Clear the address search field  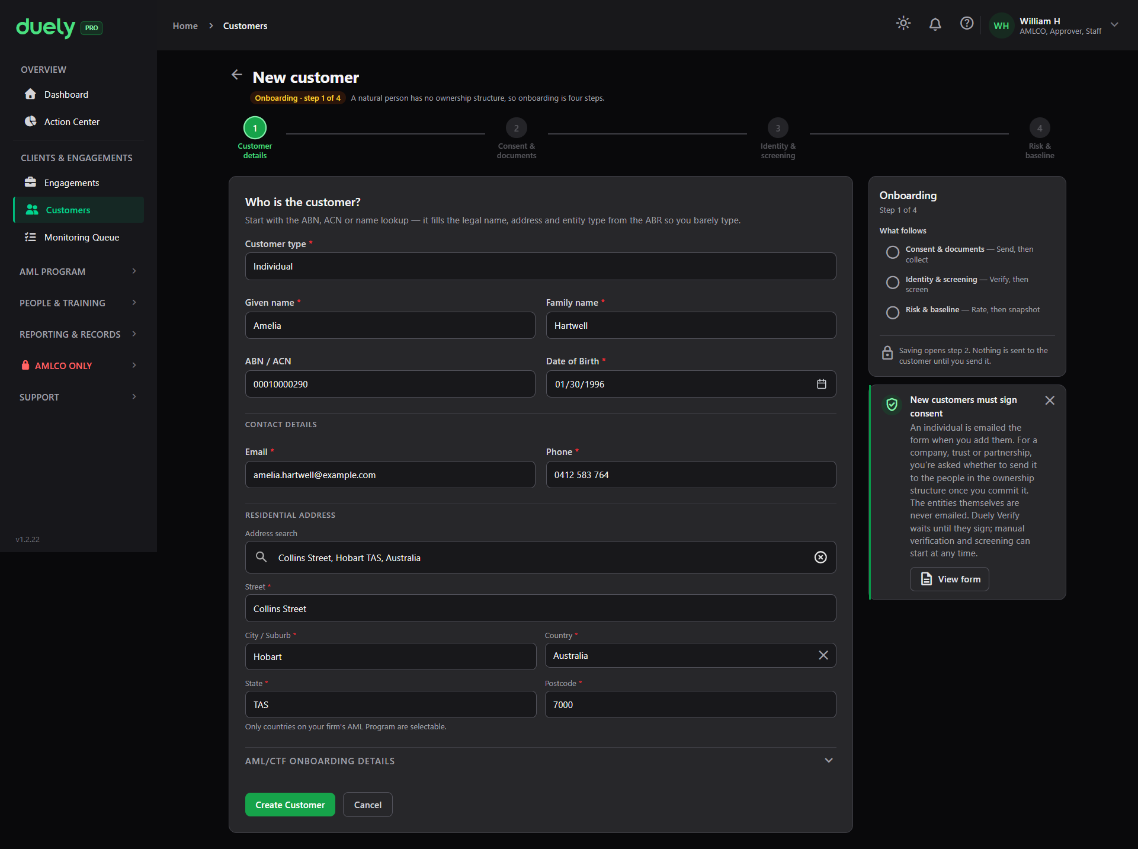click(820, 557)
